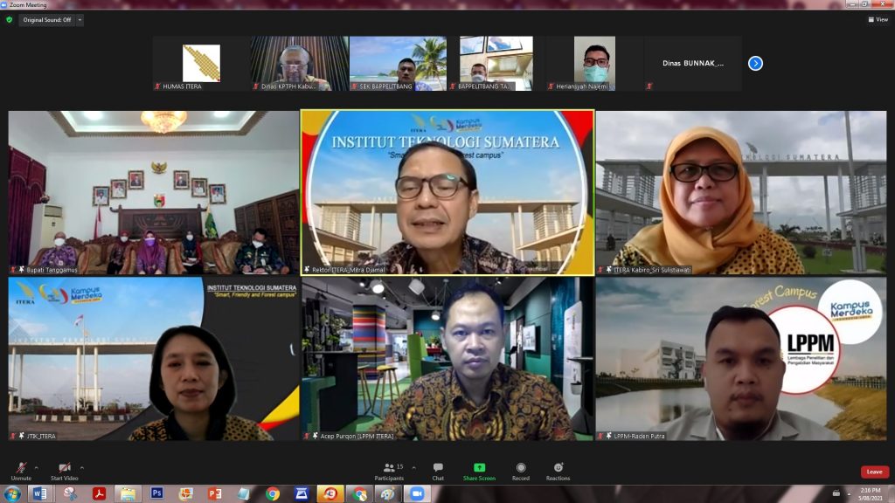Open the Participants panel
This screenshot has width=895, height=503.
[x=389, y=471]
